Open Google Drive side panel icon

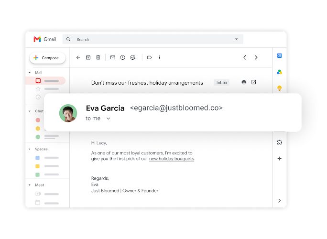pyautogui.click(x=280, y=72)
